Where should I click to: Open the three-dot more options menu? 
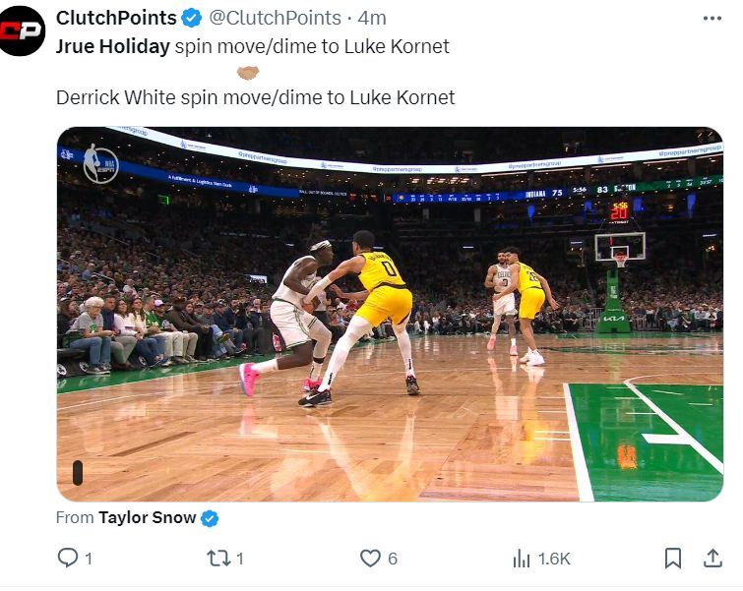[712, 19]
